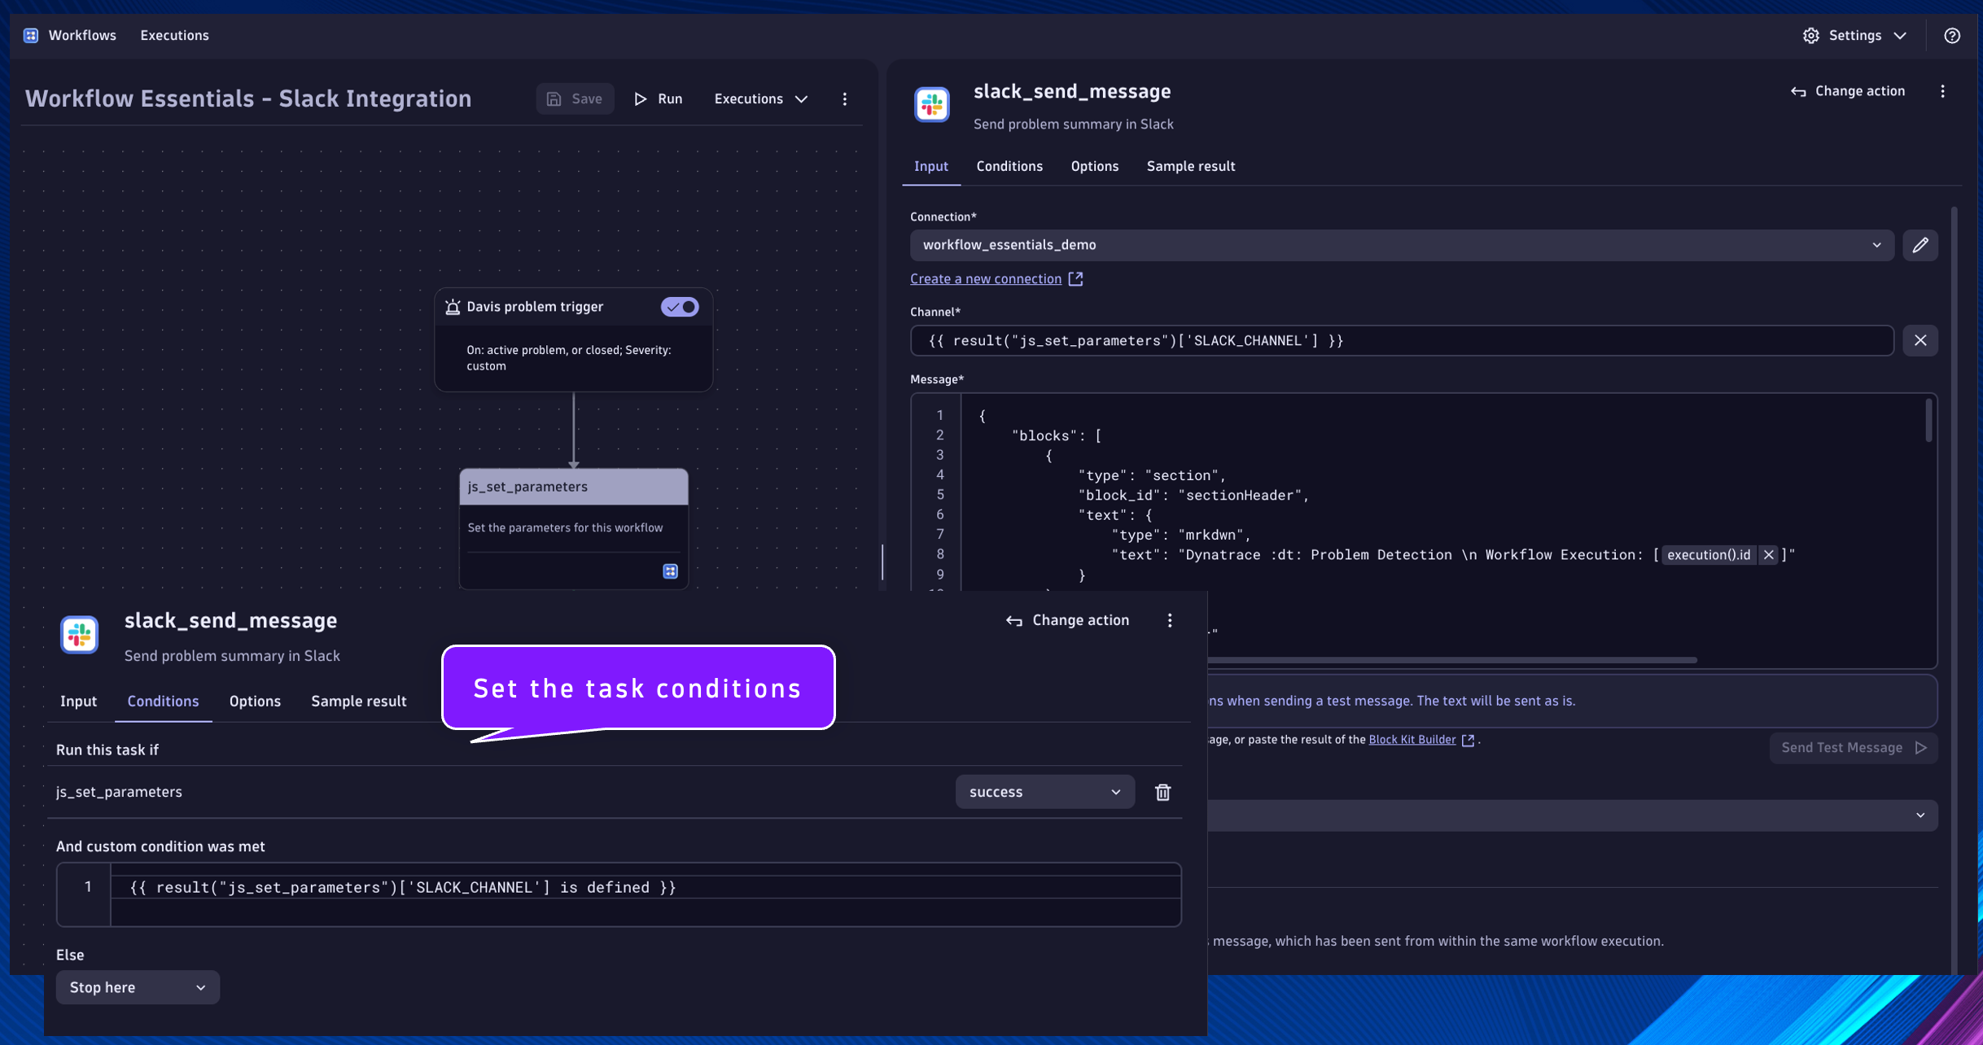Image resolution: width=1983 pixels, height=1045 pixels.
Task: Open the Options tab in right panel
Action: point(1094,166)
